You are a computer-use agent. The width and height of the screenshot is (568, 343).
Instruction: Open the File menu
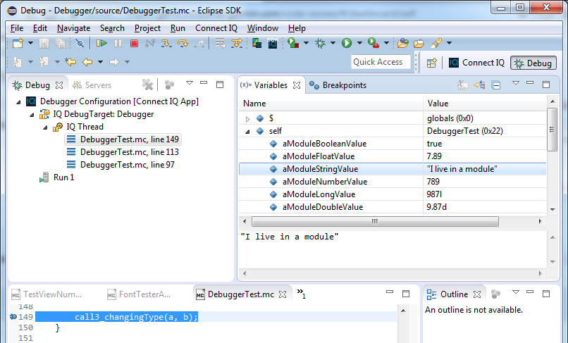click(17, 28)
